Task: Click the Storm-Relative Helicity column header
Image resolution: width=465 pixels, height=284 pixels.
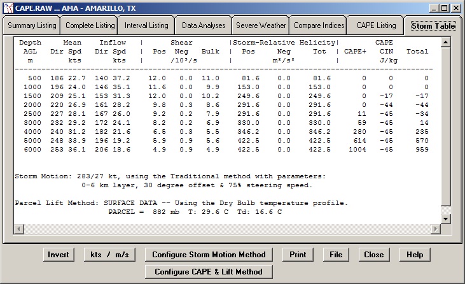Action: tap(284, 43)
